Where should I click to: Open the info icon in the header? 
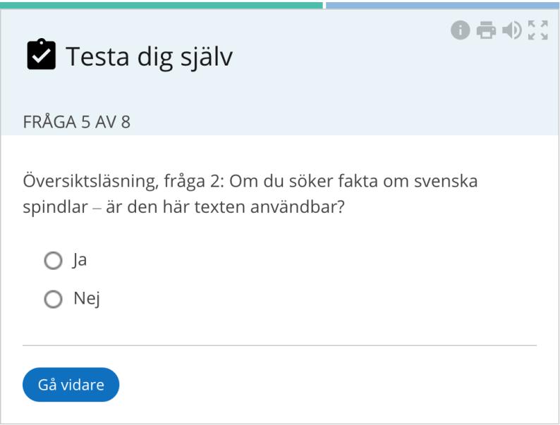coord(460,30)
